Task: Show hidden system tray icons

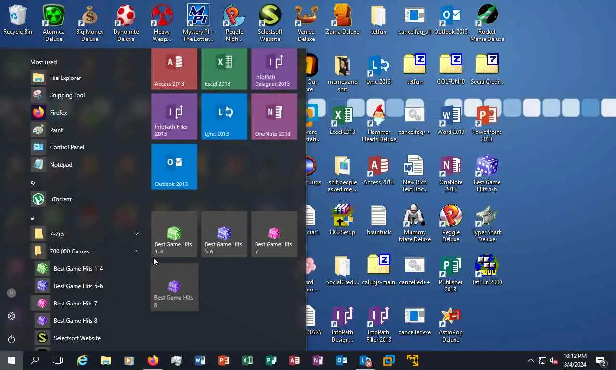Action: coord(530,360)
